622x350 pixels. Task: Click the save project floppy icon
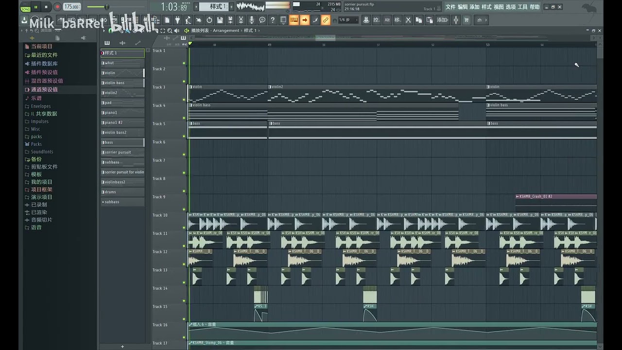coord(220,20)
